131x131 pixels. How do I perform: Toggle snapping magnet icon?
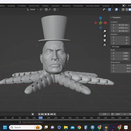(x=46, y=9)
